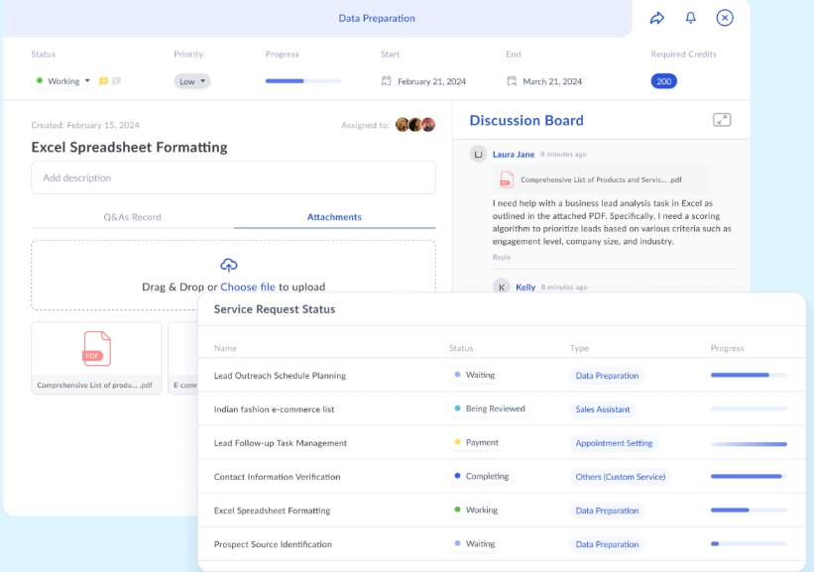
Task: Click the calendar icon next to March 21, 2024
Action: click(x=512, y=81)
